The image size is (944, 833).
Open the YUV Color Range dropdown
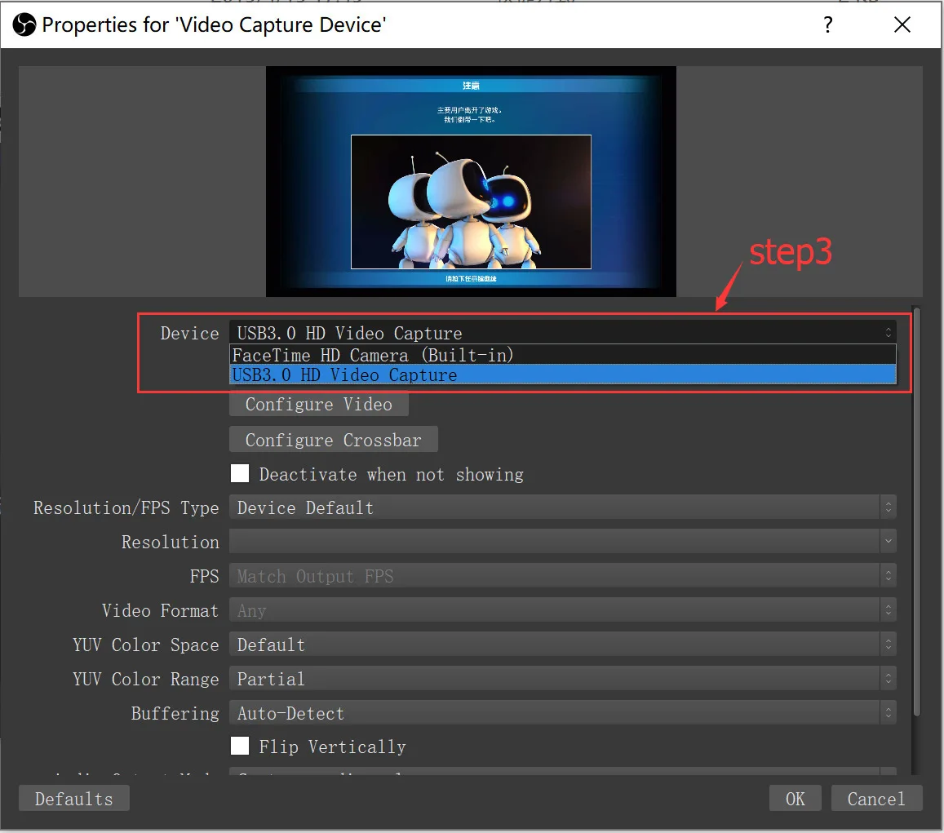pos(561,679)
